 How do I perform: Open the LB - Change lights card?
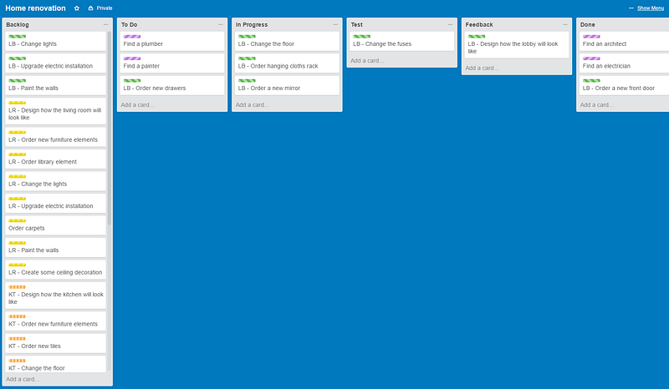(55, 42)
